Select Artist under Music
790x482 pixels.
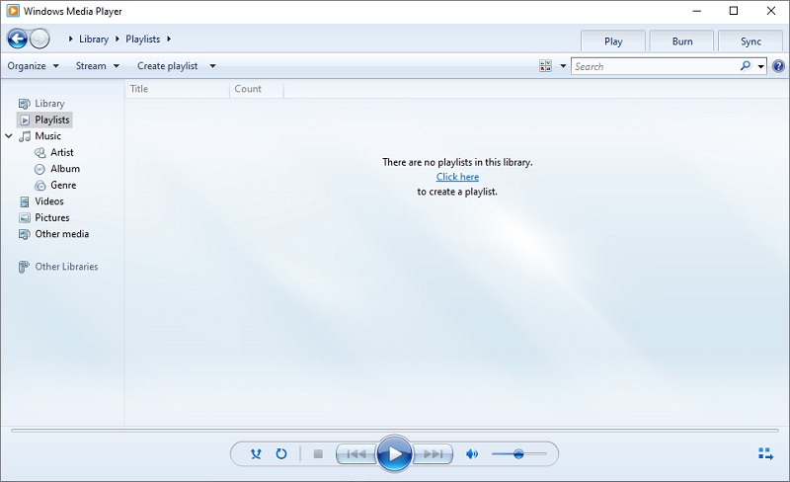(62, 152)
